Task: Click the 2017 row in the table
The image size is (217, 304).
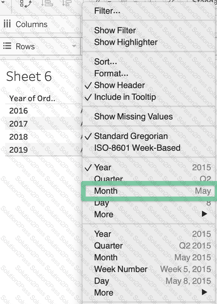Action: [19, 124]
